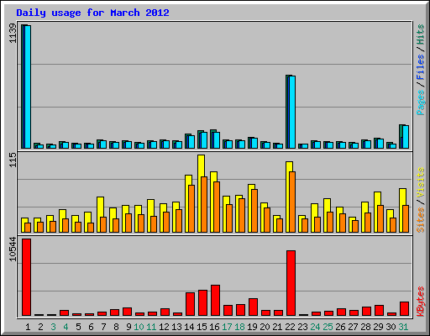Click day 22 on the x-axis

[290, 327]
